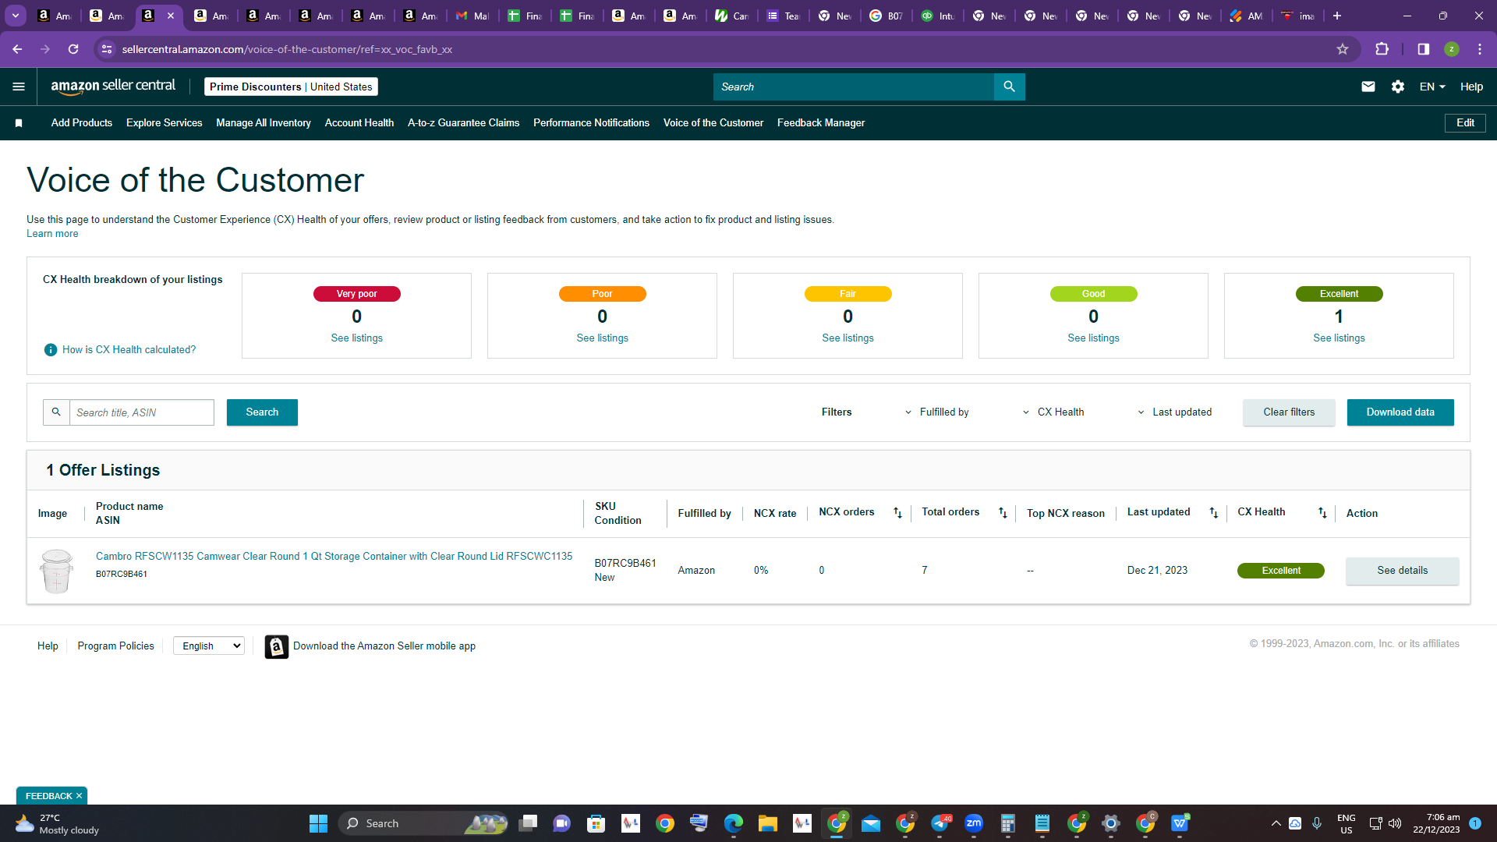
Task: Sort by Last updated column arrows
Action: click(x=1213, y=513)
